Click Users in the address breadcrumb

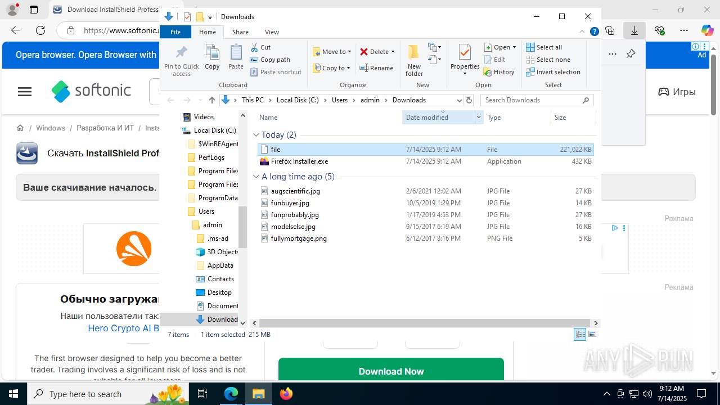tap(340, 100)
